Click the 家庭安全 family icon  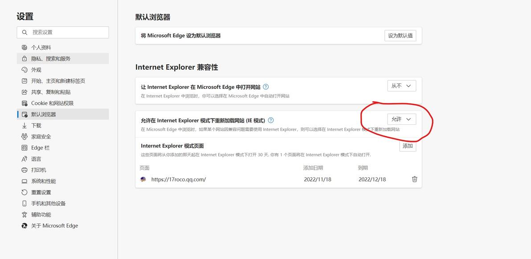pyautogui.click(x=25, y=137)
